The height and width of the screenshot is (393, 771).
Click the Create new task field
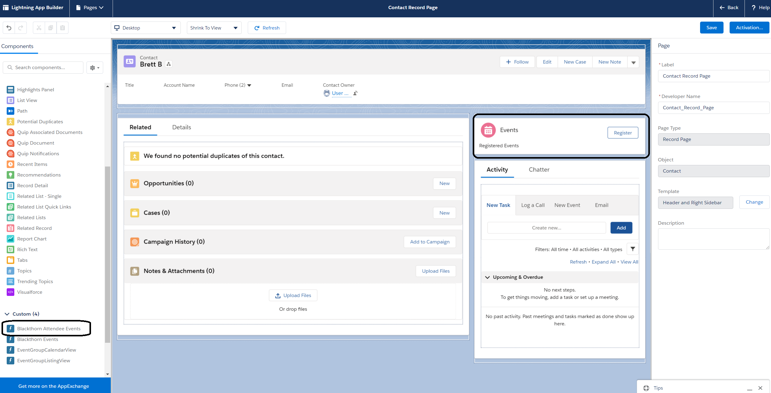pos(546,228)
